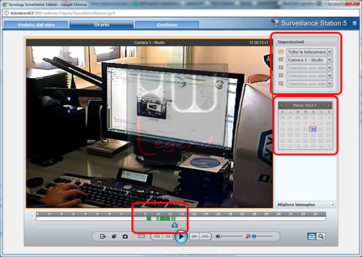Click the top-right quadrant layout icon

(x=281, y=67)
